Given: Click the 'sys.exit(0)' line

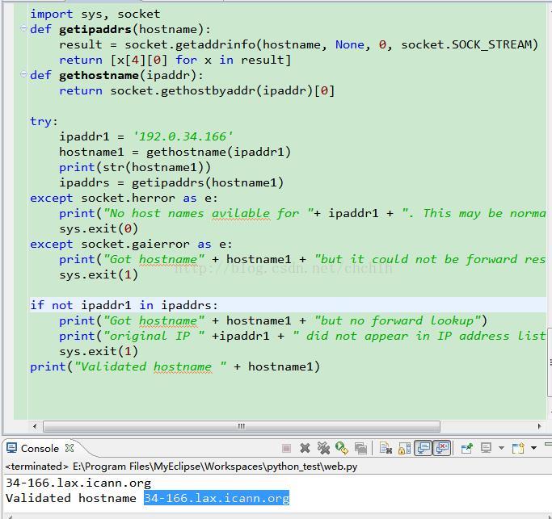Looking at the screenshot, I should point(99,228).
